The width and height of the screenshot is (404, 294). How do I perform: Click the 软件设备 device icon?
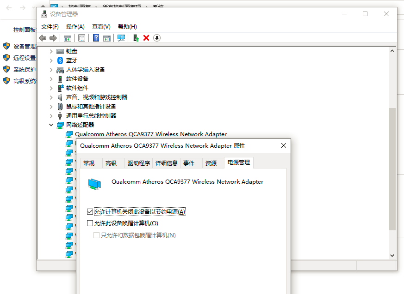coord(60,79)
